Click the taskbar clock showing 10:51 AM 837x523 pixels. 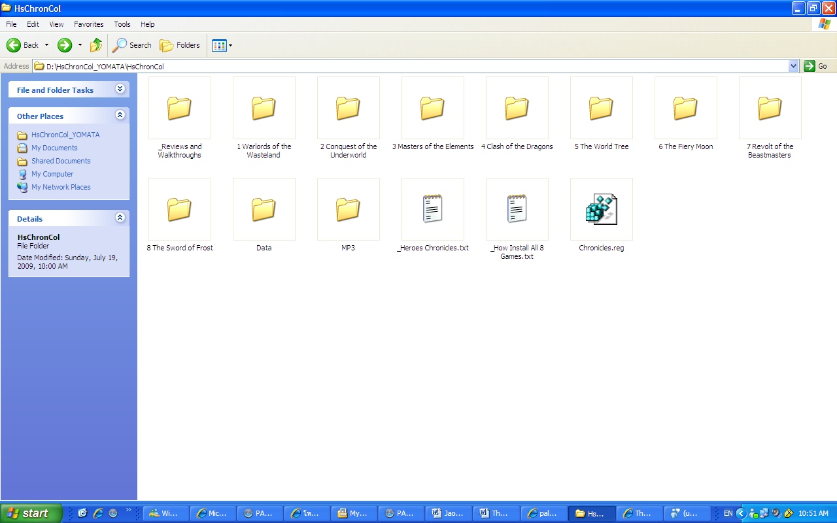tap(813, 513)
